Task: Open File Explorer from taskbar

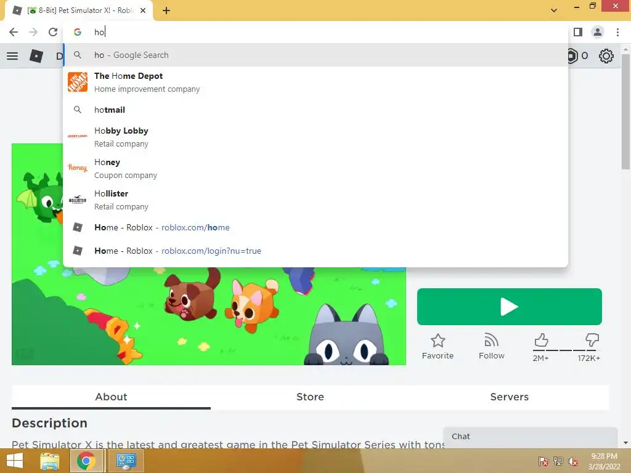Action: (50, 461)
